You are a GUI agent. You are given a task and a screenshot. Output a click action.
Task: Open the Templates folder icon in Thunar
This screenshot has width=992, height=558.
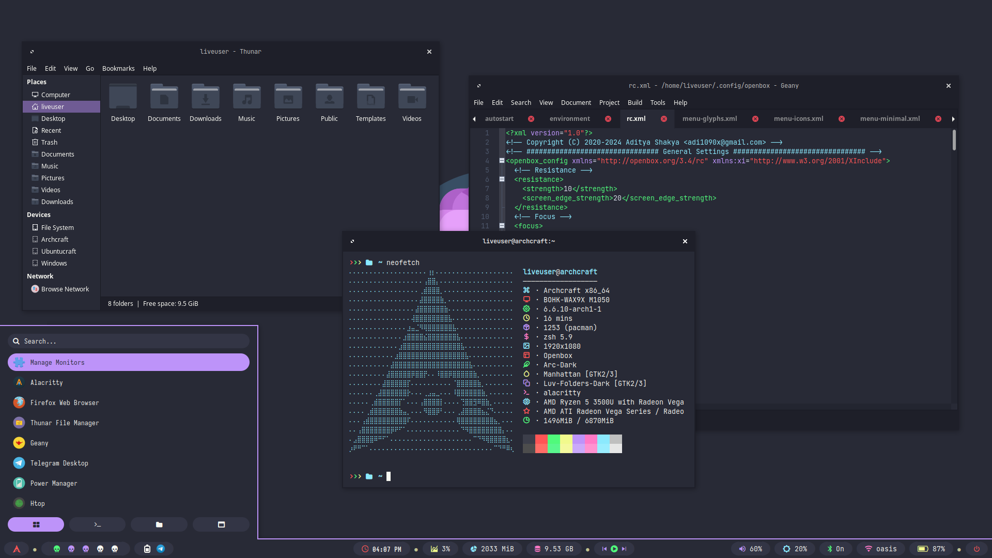tap(370, 97)
